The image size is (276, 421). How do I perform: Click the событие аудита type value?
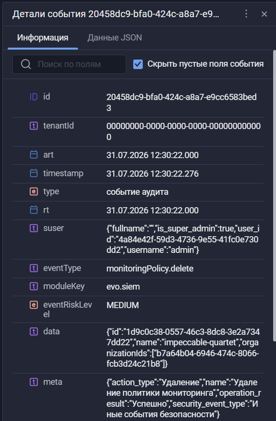pos(138,192)
